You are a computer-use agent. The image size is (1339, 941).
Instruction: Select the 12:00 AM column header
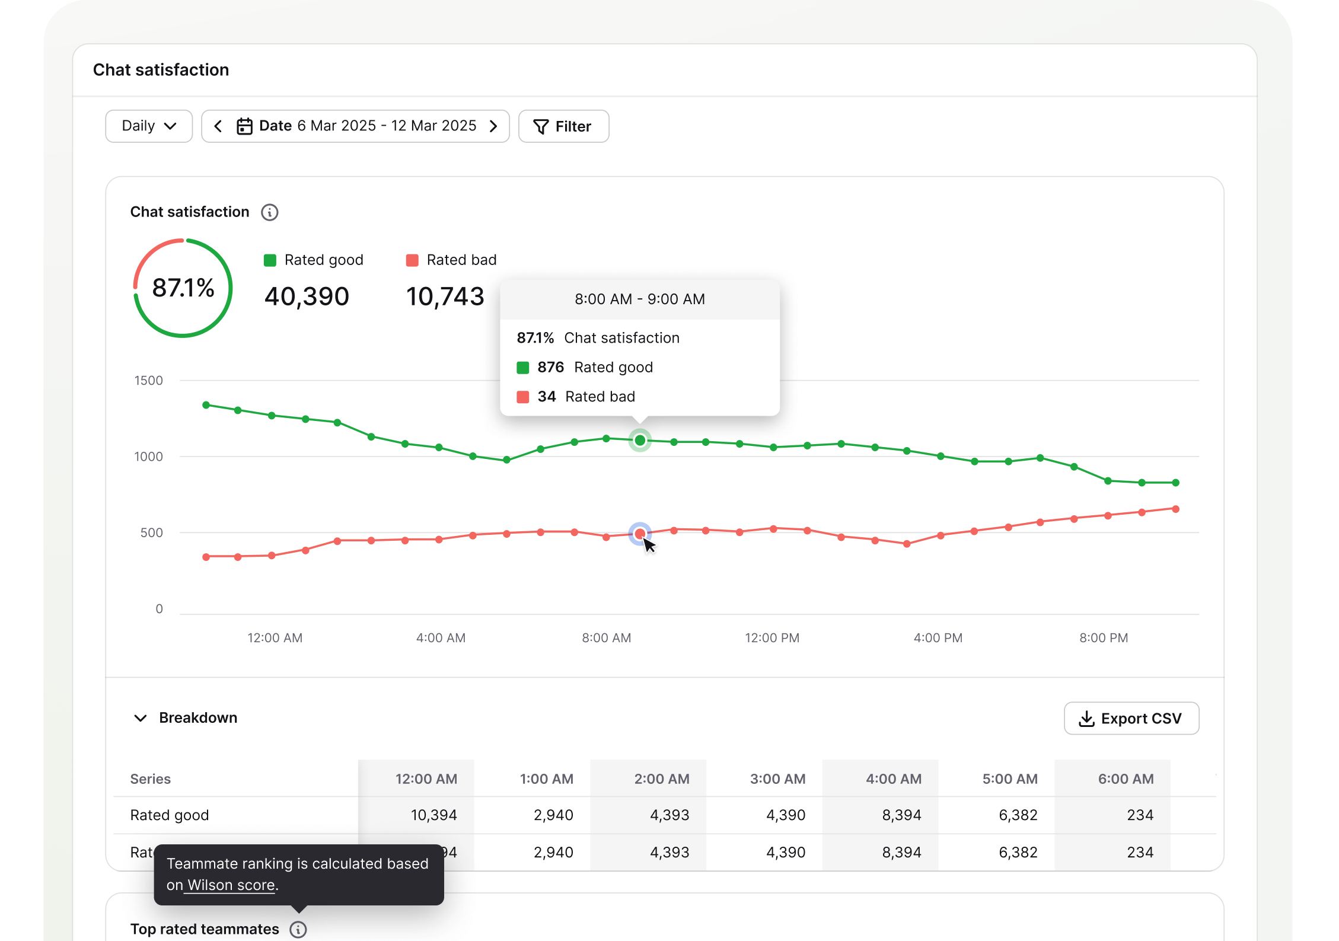[425, 779]
